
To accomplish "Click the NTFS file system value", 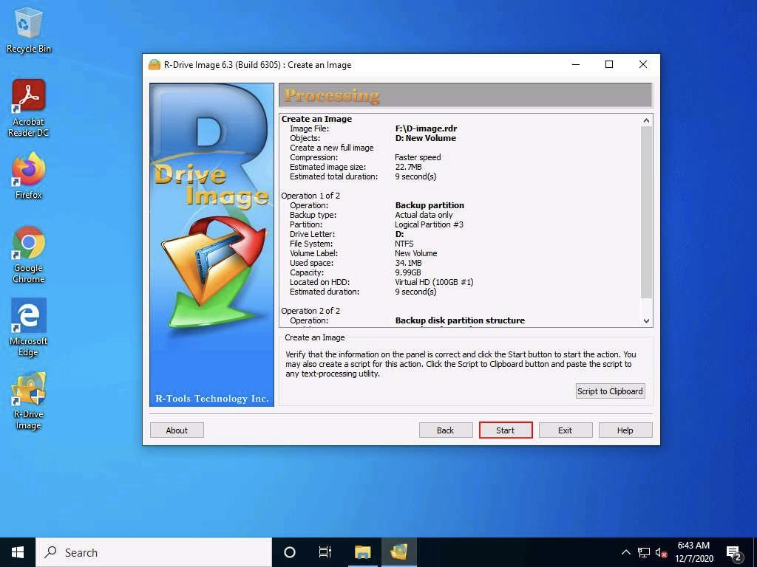I will coord(404,244).
